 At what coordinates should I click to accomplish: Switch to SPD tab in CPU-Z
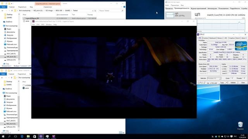point(226,38)
